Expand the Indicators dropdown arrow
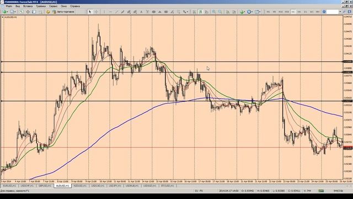This screenshot has width=353, height=199. click(x=245, y=12)
